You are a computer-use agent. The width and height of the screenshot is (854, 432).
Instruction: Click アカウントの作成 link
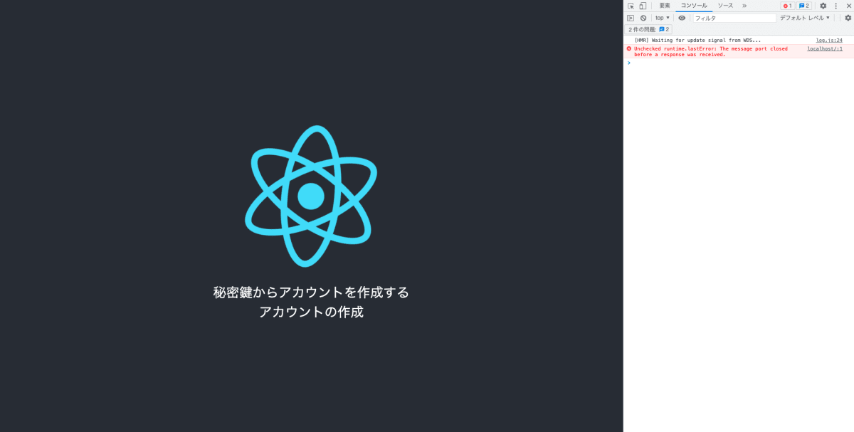(x=311, y=312)
